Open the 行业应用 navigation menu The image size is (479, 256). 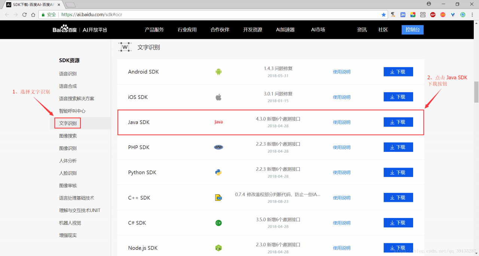point(187,30)
